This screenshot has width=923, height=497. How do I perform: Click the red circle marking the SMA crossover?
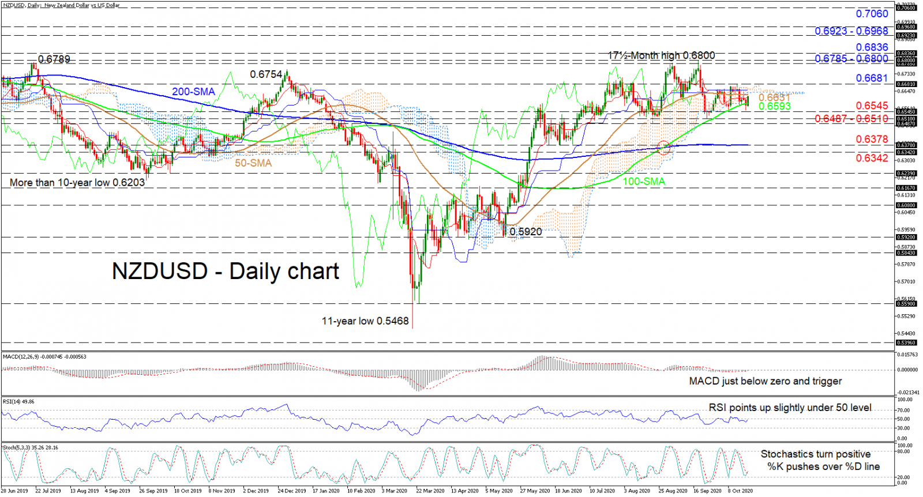pos(663,147)
